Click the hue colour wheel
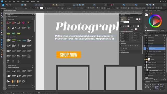Image resolution: width=167 pixels, height=94 pixels. [155, 21]
